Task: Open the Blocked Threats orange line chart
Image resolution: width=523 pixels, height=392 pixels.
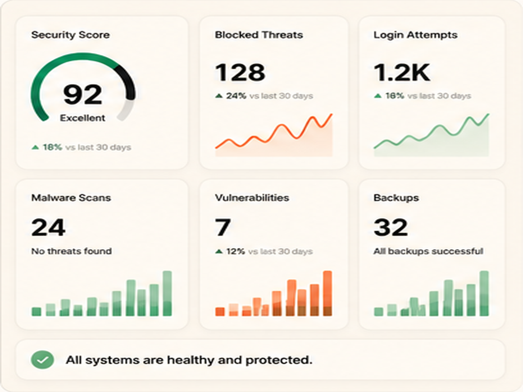Action: [274, 135]
